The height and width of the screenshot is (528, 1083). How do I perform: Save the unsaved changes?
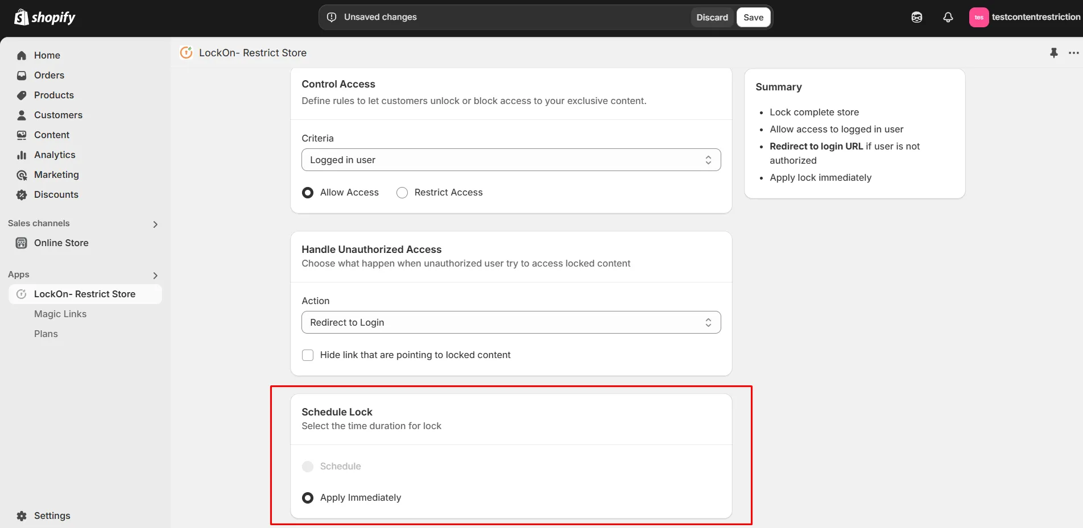(753, 17)
